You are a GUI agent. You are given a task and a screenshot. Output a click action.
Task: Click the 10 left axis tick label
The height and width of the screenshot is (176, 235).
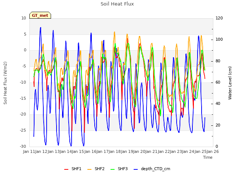tap(23, 18)
